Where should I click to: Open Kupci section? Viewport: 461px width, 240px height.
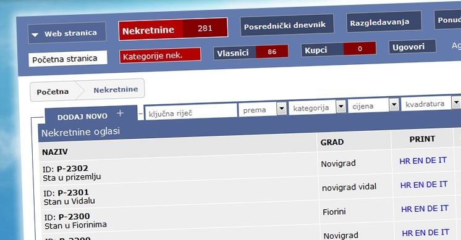coord(339,49)
